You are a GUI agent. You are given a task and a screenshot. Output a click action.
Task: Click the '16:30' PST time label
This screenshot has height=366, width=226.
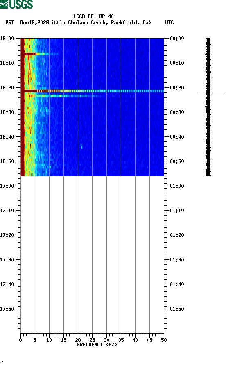[x=7, y=112]
